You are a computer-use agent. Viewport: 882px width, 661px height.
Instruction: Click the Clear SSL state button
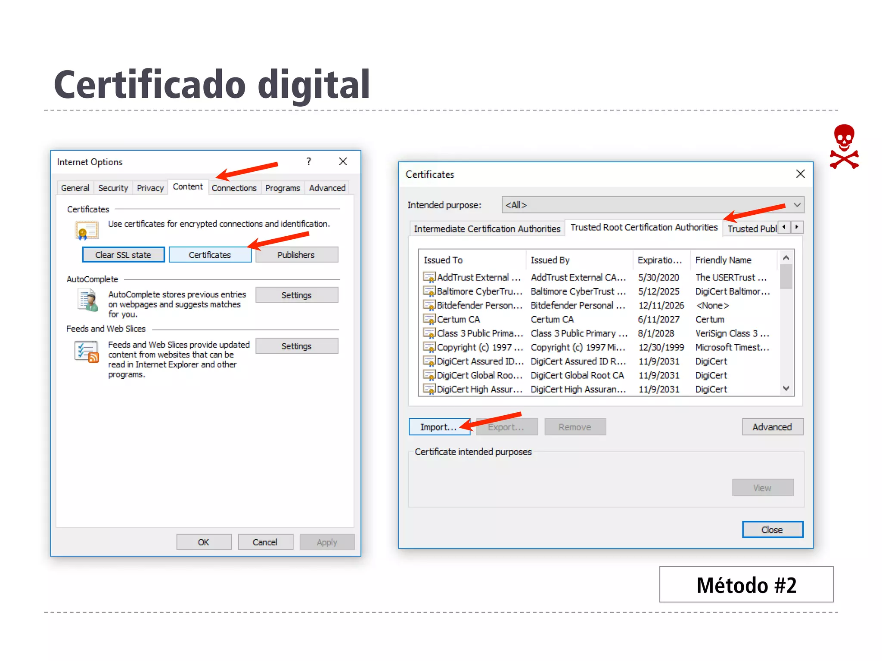(x=123, y=255)
